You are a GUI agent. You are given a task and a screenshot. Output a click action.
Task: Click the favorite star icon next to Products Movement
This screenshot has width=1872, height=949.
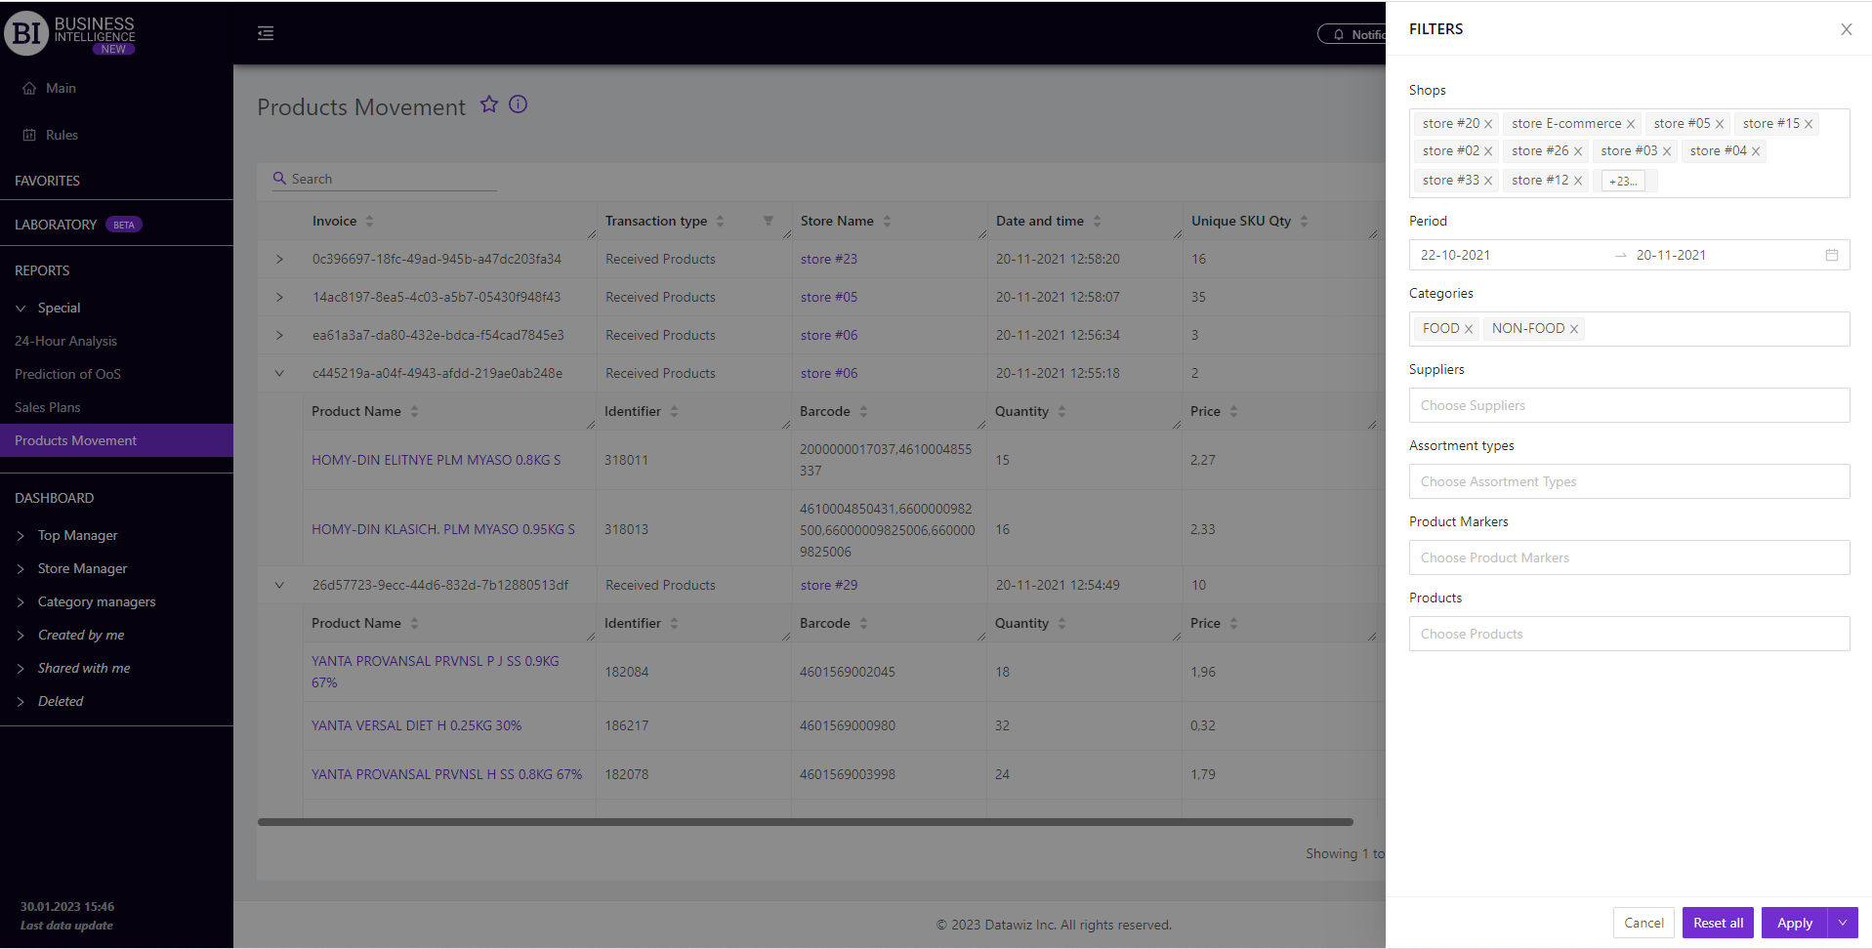pos(489,104)
